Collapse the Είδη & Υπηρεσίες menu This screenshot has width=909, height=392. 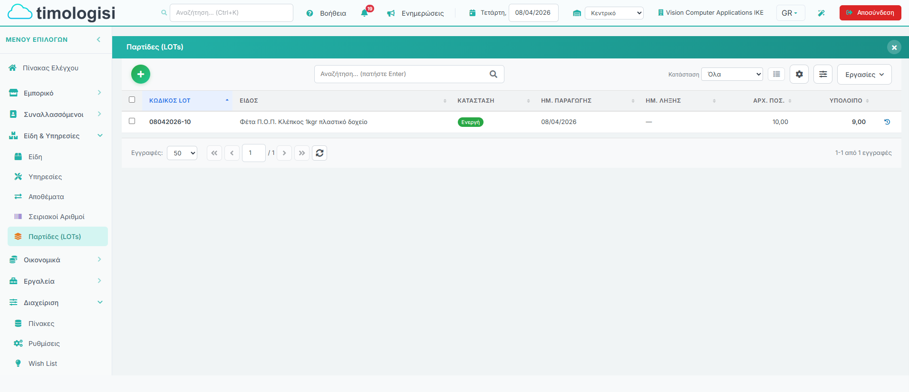(56, 136)
